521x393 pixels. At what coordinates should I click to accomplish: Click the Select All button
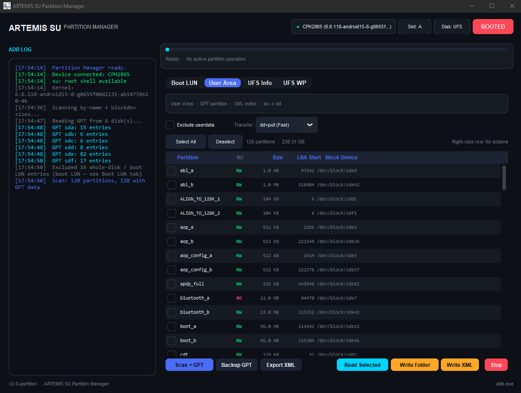(186, 142)
